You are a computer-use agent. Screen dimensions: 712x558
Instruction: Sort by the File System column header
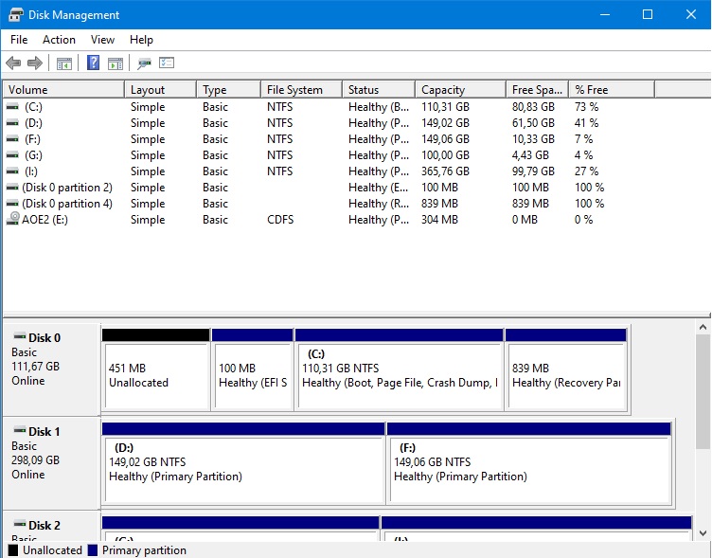(294, 90)
